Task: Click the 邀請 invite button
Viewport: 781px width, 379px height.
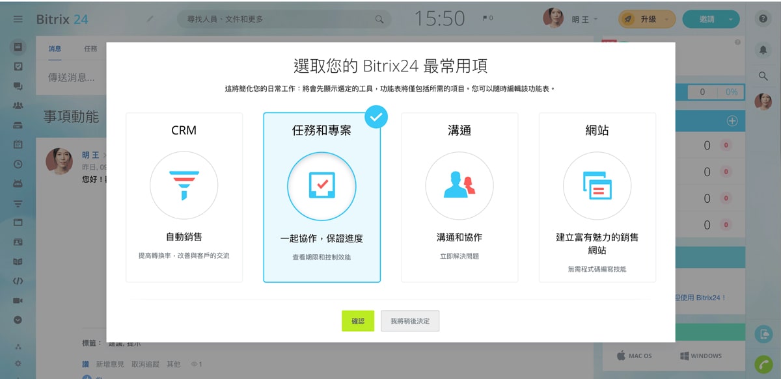Action: click(x=707, y=20)
